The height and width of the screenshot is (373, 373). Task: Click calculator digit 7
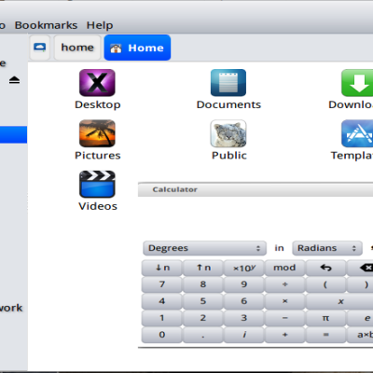coord(162,284)
